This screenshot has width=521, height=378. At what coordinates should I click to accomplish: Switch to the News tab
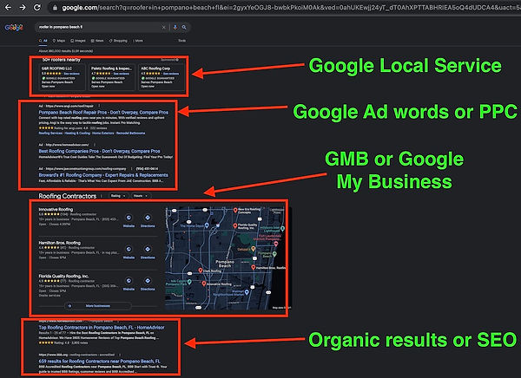click(x=97, y=41)
